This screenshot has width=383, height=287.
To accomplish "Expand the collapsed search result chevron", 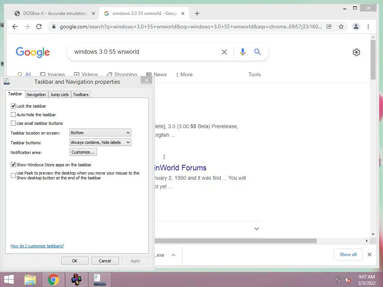I will tap(257, 229).
